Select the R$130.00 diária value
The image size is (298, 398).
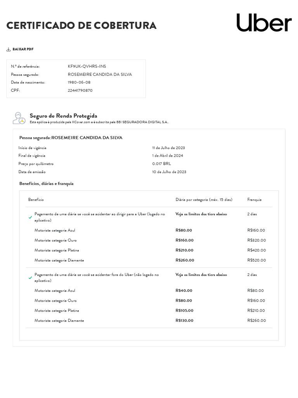184,321
